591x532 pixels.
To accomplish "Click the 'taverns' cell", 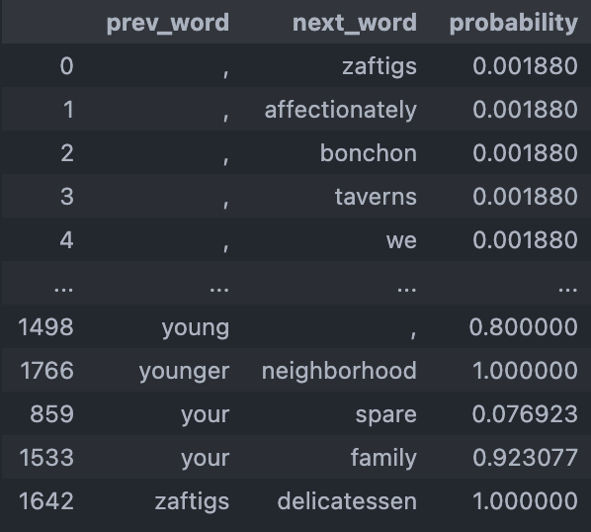I will (376, 197).
